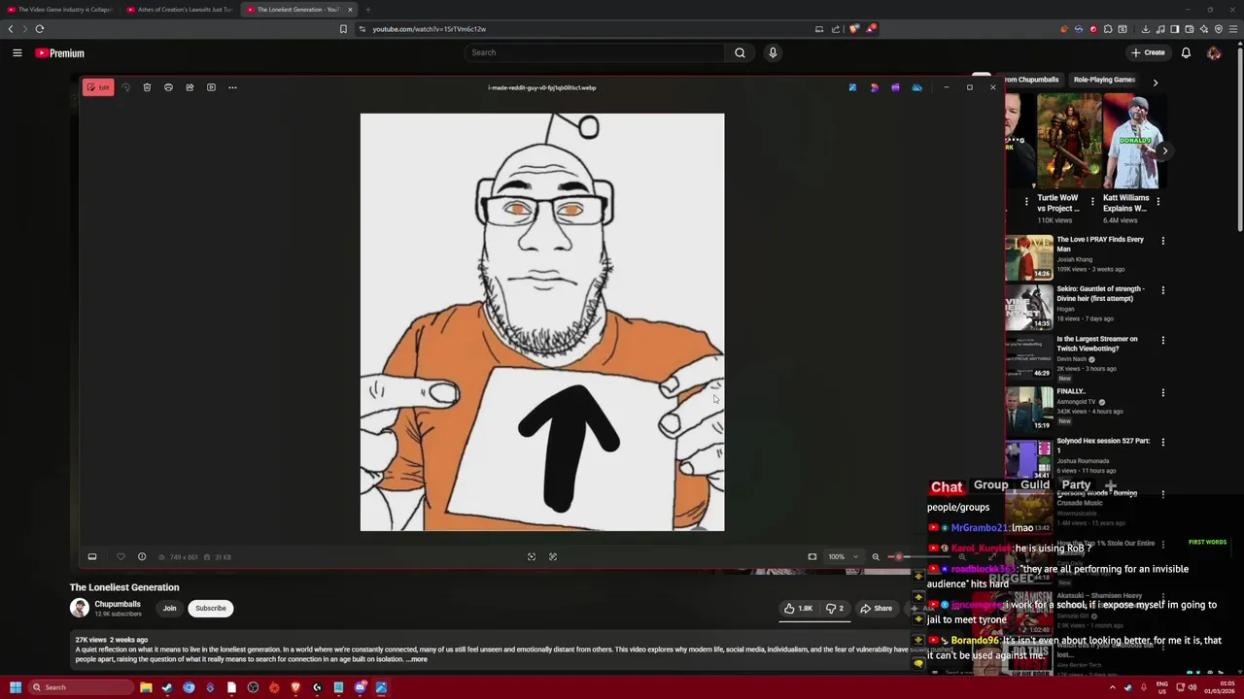Viewport: 1244px width, 699px height.
Task: Click the YouTube search magnifier button
Action: [x=740, y=52]
